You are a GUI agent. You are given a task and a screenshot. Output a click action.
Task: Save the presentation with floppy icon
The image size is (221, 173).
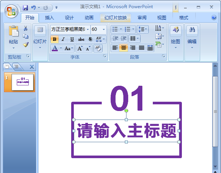[x=25, y=7]
